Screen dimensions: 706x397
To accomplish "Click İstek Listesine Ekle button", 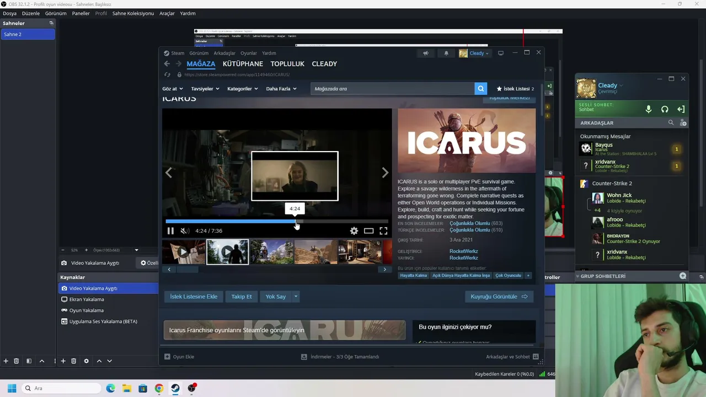I will tap(194, 297).
